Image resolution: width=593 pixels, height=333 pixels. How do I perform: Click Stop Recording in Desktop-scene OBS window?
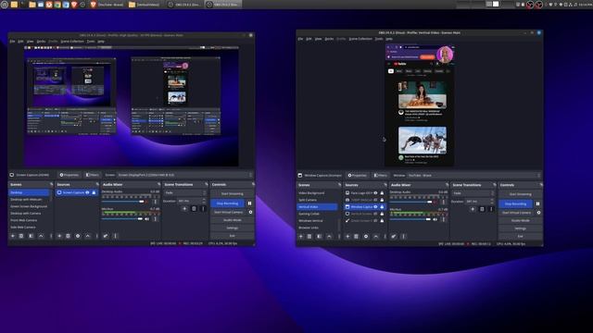(227, 203)
